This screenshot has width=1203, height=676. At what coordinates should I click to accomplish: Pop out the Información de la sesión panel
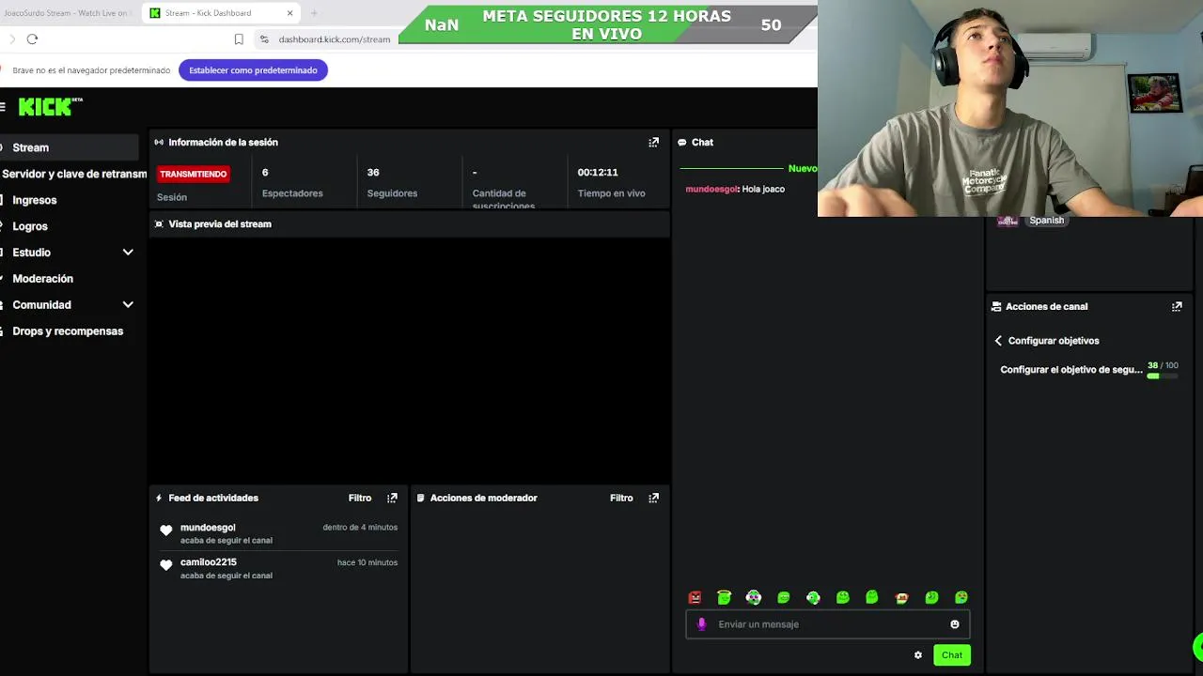coord(653,143)
